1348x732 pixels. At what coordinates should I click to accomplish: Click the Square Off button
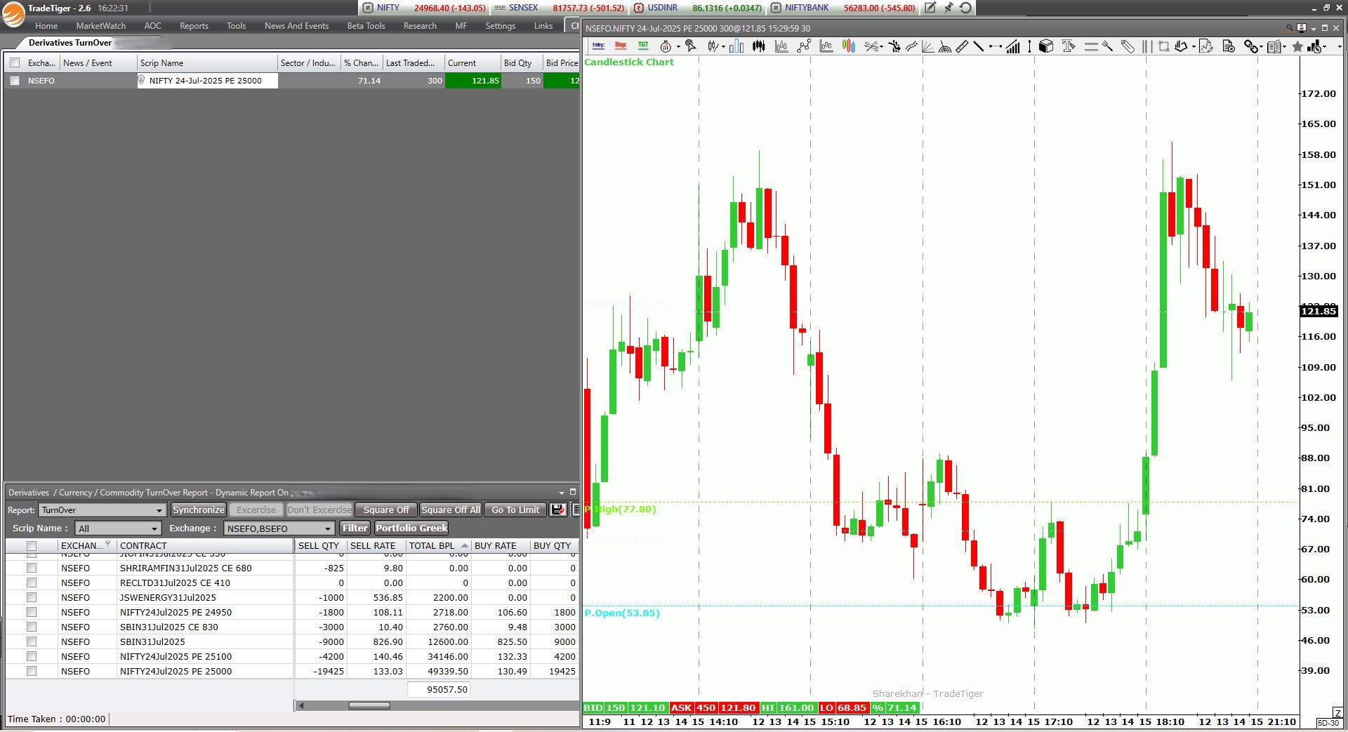pos(386,510)
